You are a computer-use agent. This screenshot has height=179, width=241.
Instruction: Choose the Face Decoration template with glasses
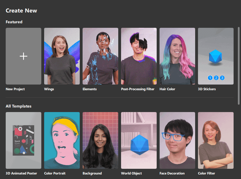177,140
